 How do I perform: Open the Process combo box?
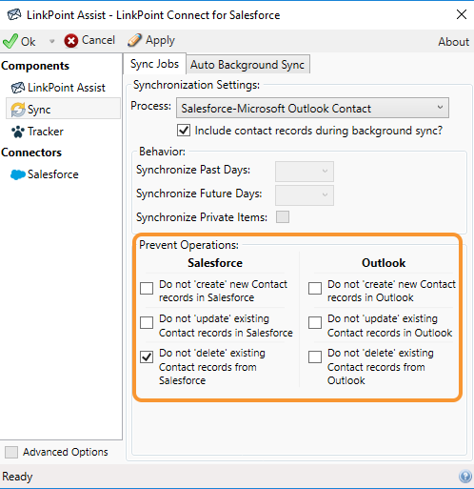point(312,108)
